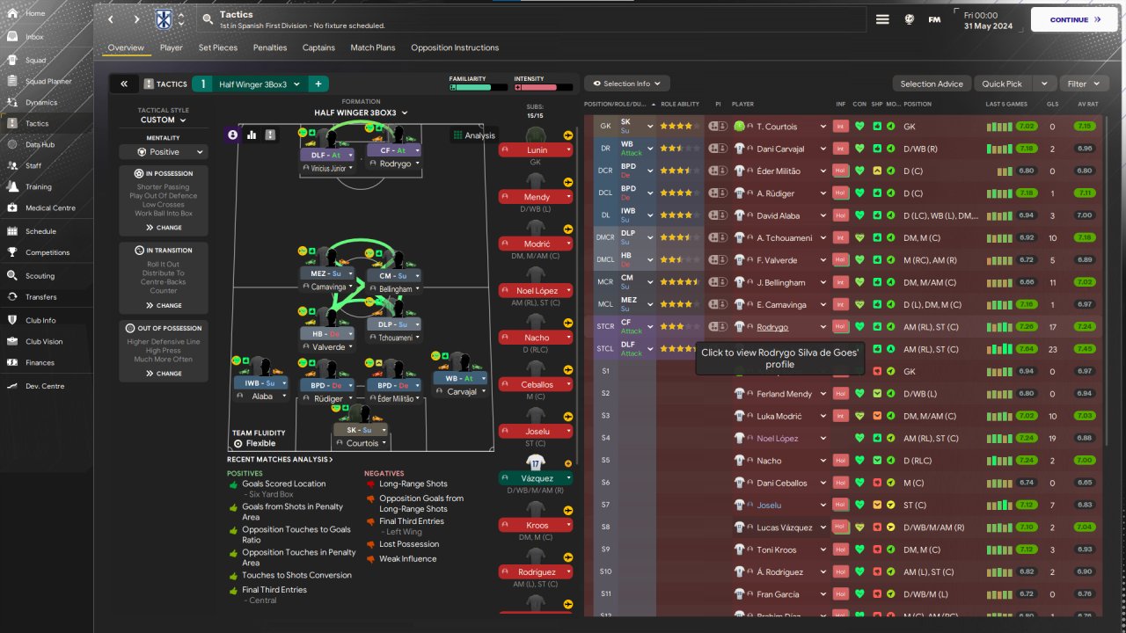This screenshot has height=633, width=1126.
Task: Click the search magnifier icon
Action: click(208, 18)
